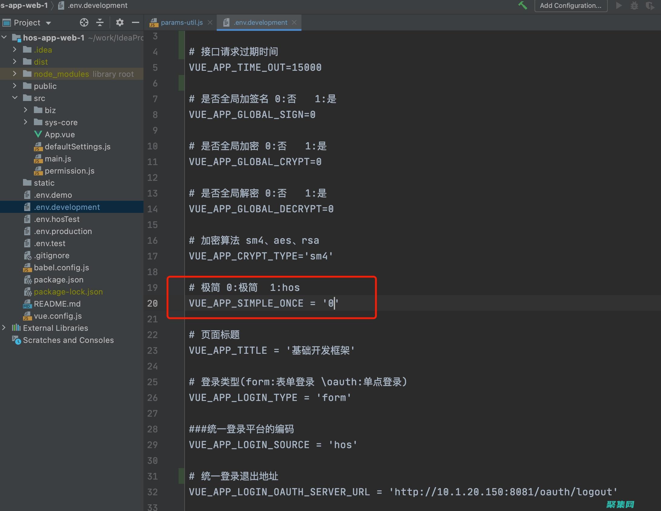The height and width of the screenshot is (511, 661).
Task: Click the Run with Coverage shield icon
Action: tap(649, 5)
